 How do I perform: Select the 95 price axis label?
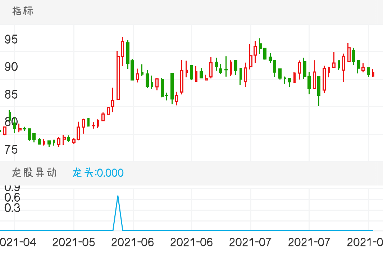(11, 39)
